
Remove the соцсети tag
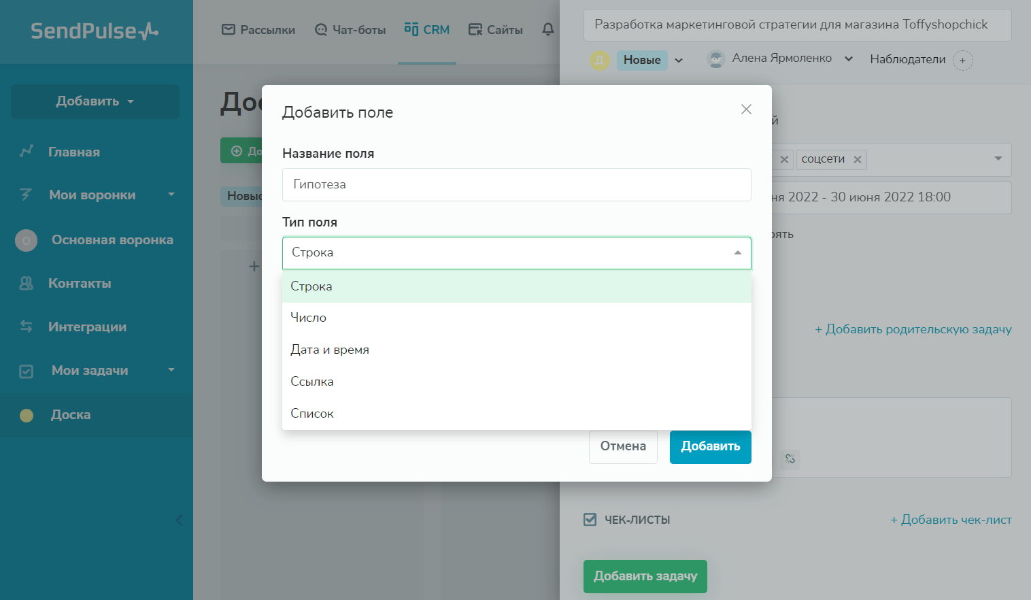[858, 160]
